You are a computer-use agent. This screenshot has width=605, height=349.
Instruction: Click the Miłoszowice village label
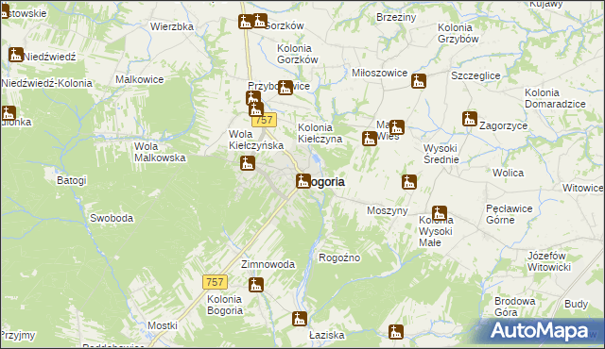[x=380, y=73]
